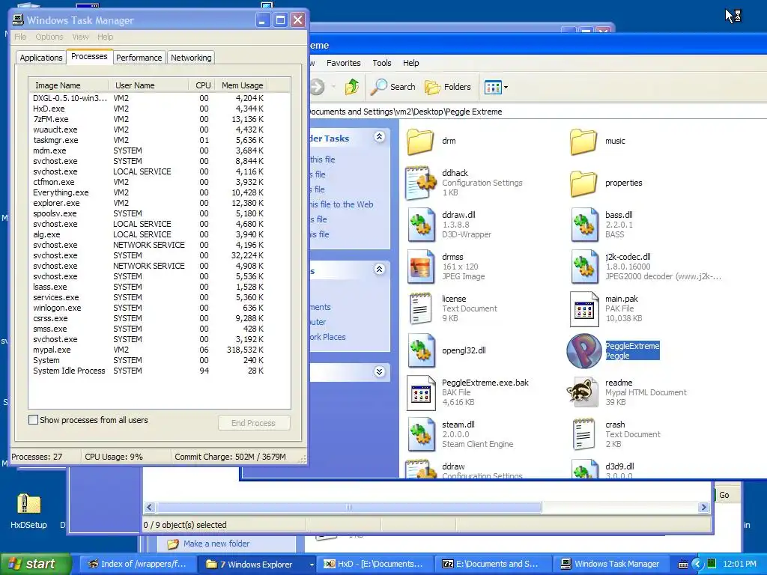Image resolution: width=767 pixels, height=575 pixels.
Task: Click the left arrow of horizontal scrollbar
Action: pos(150,508)
